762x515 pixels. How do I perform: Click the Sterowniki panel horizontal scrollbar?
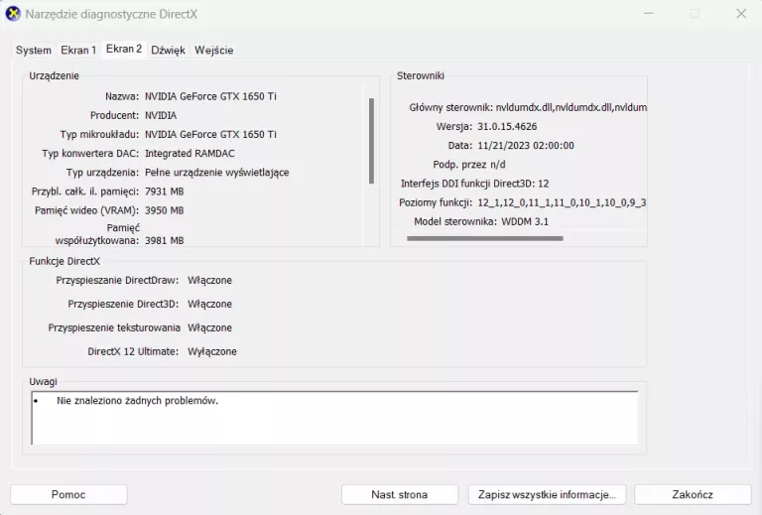click(485, 238)
